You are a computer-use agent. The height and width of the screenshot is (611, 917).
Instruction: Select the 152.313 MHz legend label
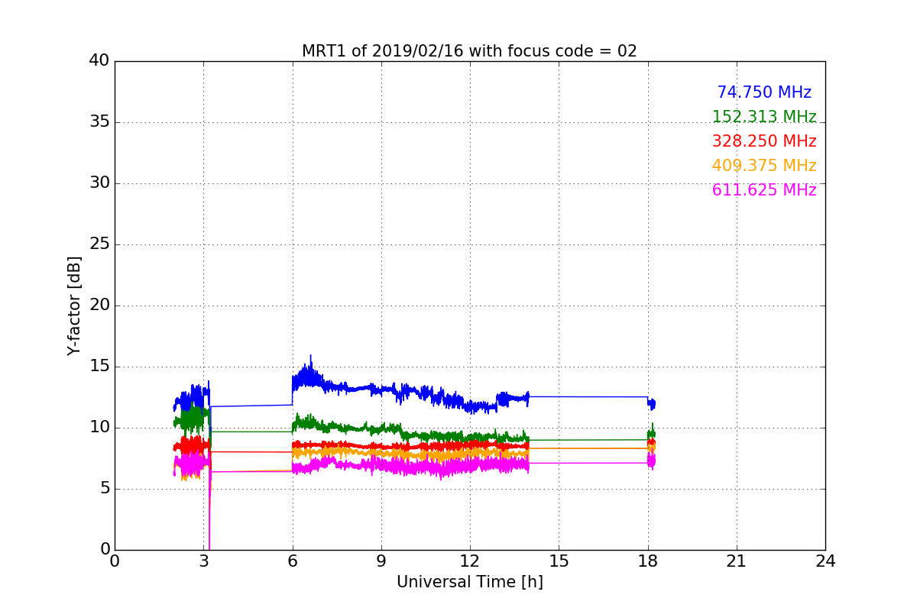coord(764,117)
